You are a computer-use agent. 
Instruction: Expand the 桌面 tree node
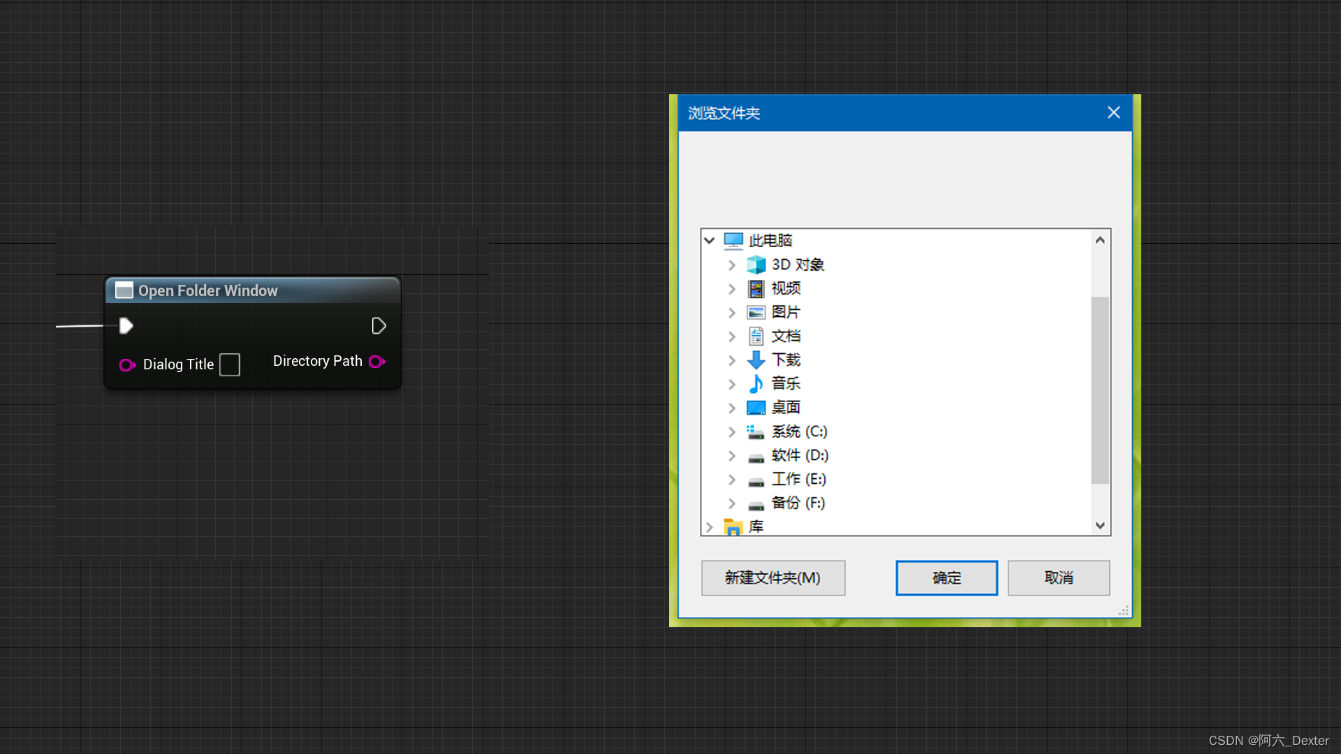731,407
